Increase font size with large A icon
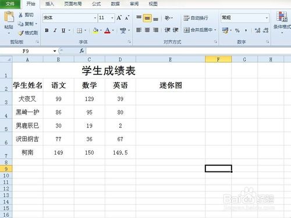The width and height of the screenshot is (291, 218). pyautogui.click(x=119, y=18)
